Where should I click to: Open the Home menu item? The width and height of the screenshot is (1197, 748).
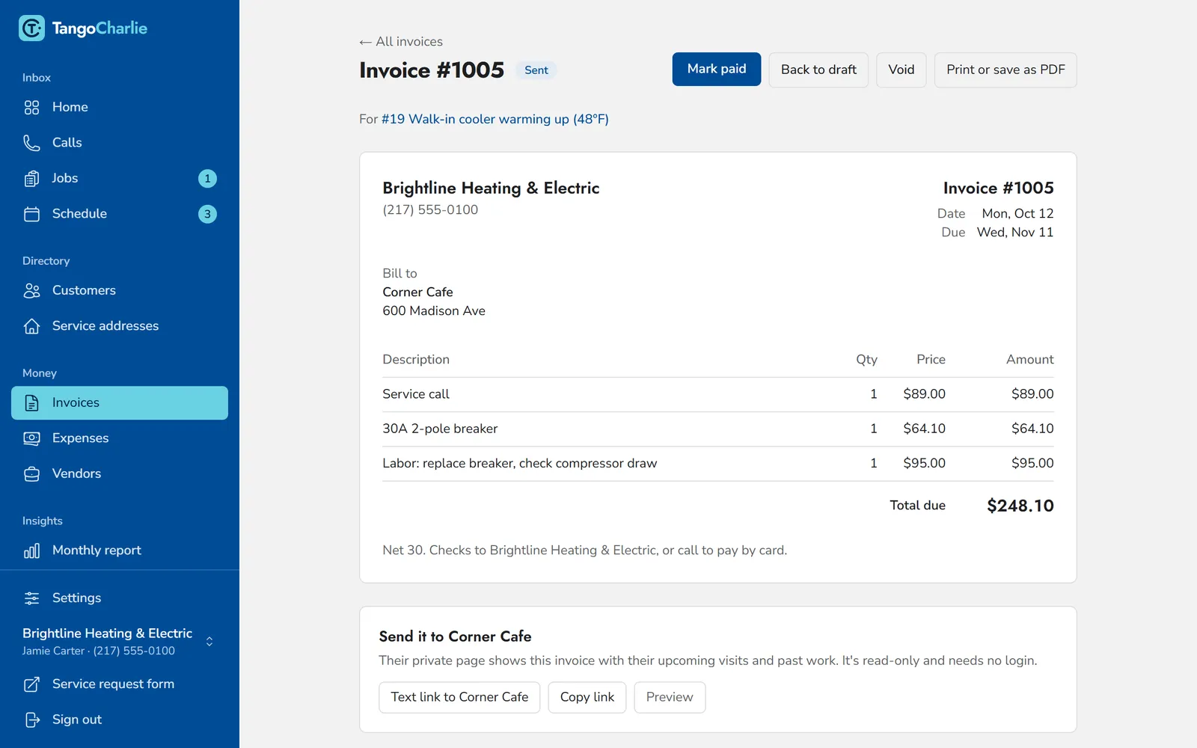pos(120,108)
